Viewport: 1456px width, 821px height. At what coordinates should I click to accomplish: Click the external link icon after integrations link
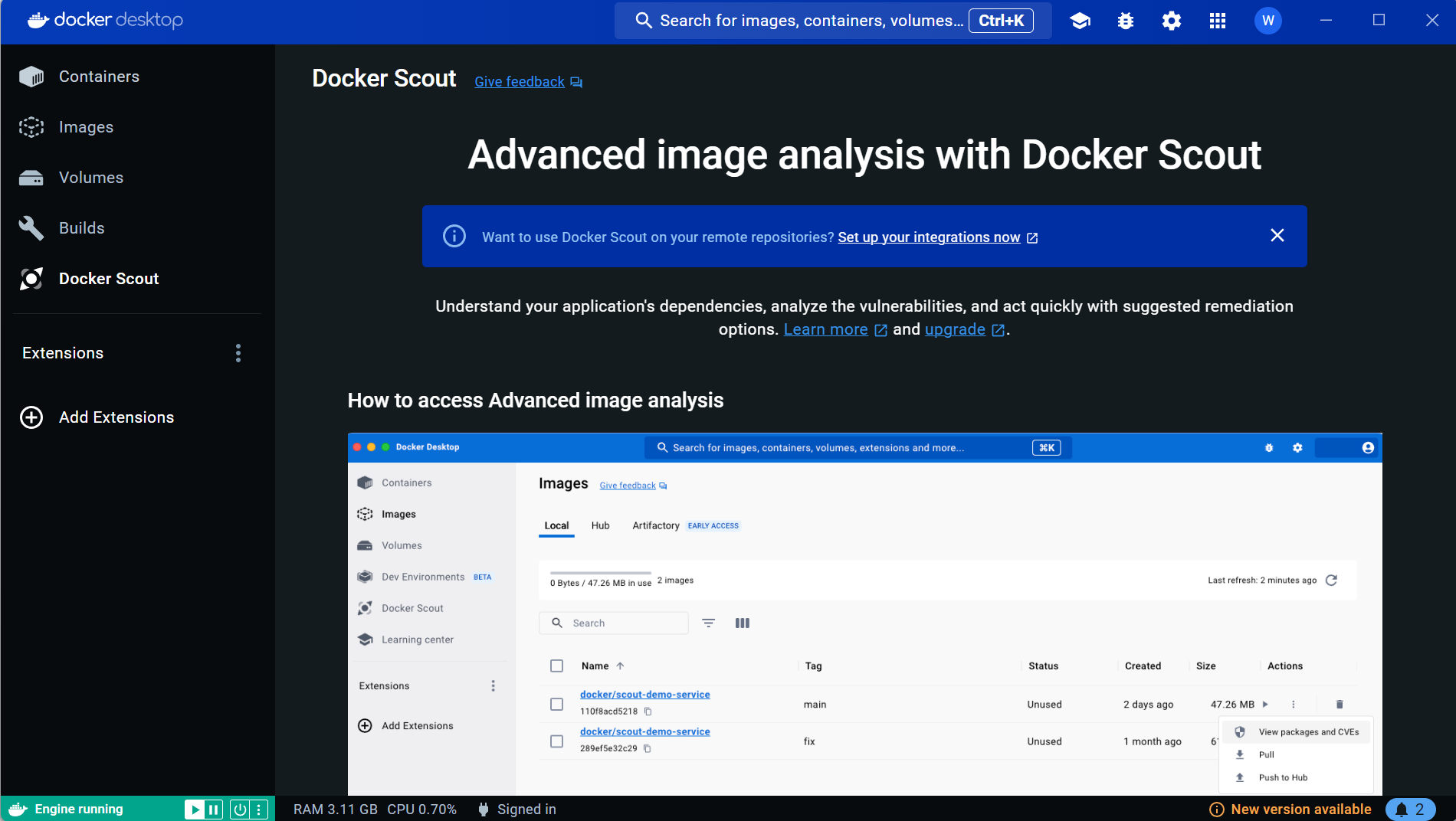[x=1032, y=238]
